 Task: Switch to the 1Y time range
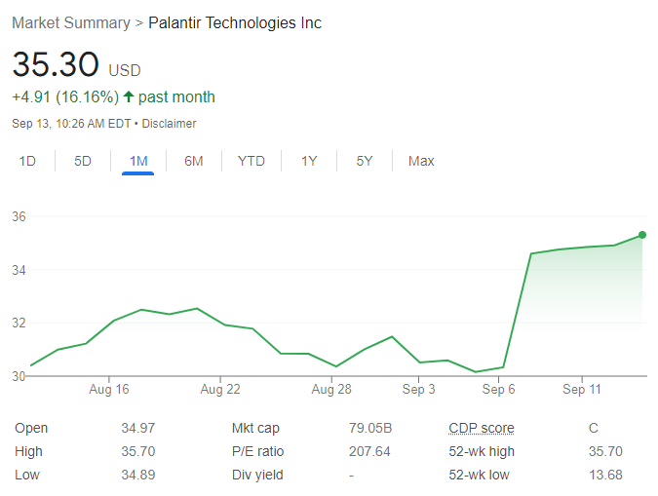tap(309, 161)
